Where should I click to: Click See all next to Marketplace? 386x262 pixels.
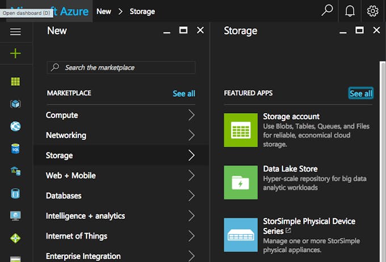click(183, 93)
